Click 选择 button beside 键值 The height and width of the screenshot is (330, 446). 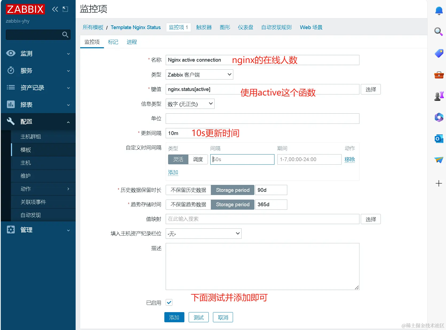(371, 89)
